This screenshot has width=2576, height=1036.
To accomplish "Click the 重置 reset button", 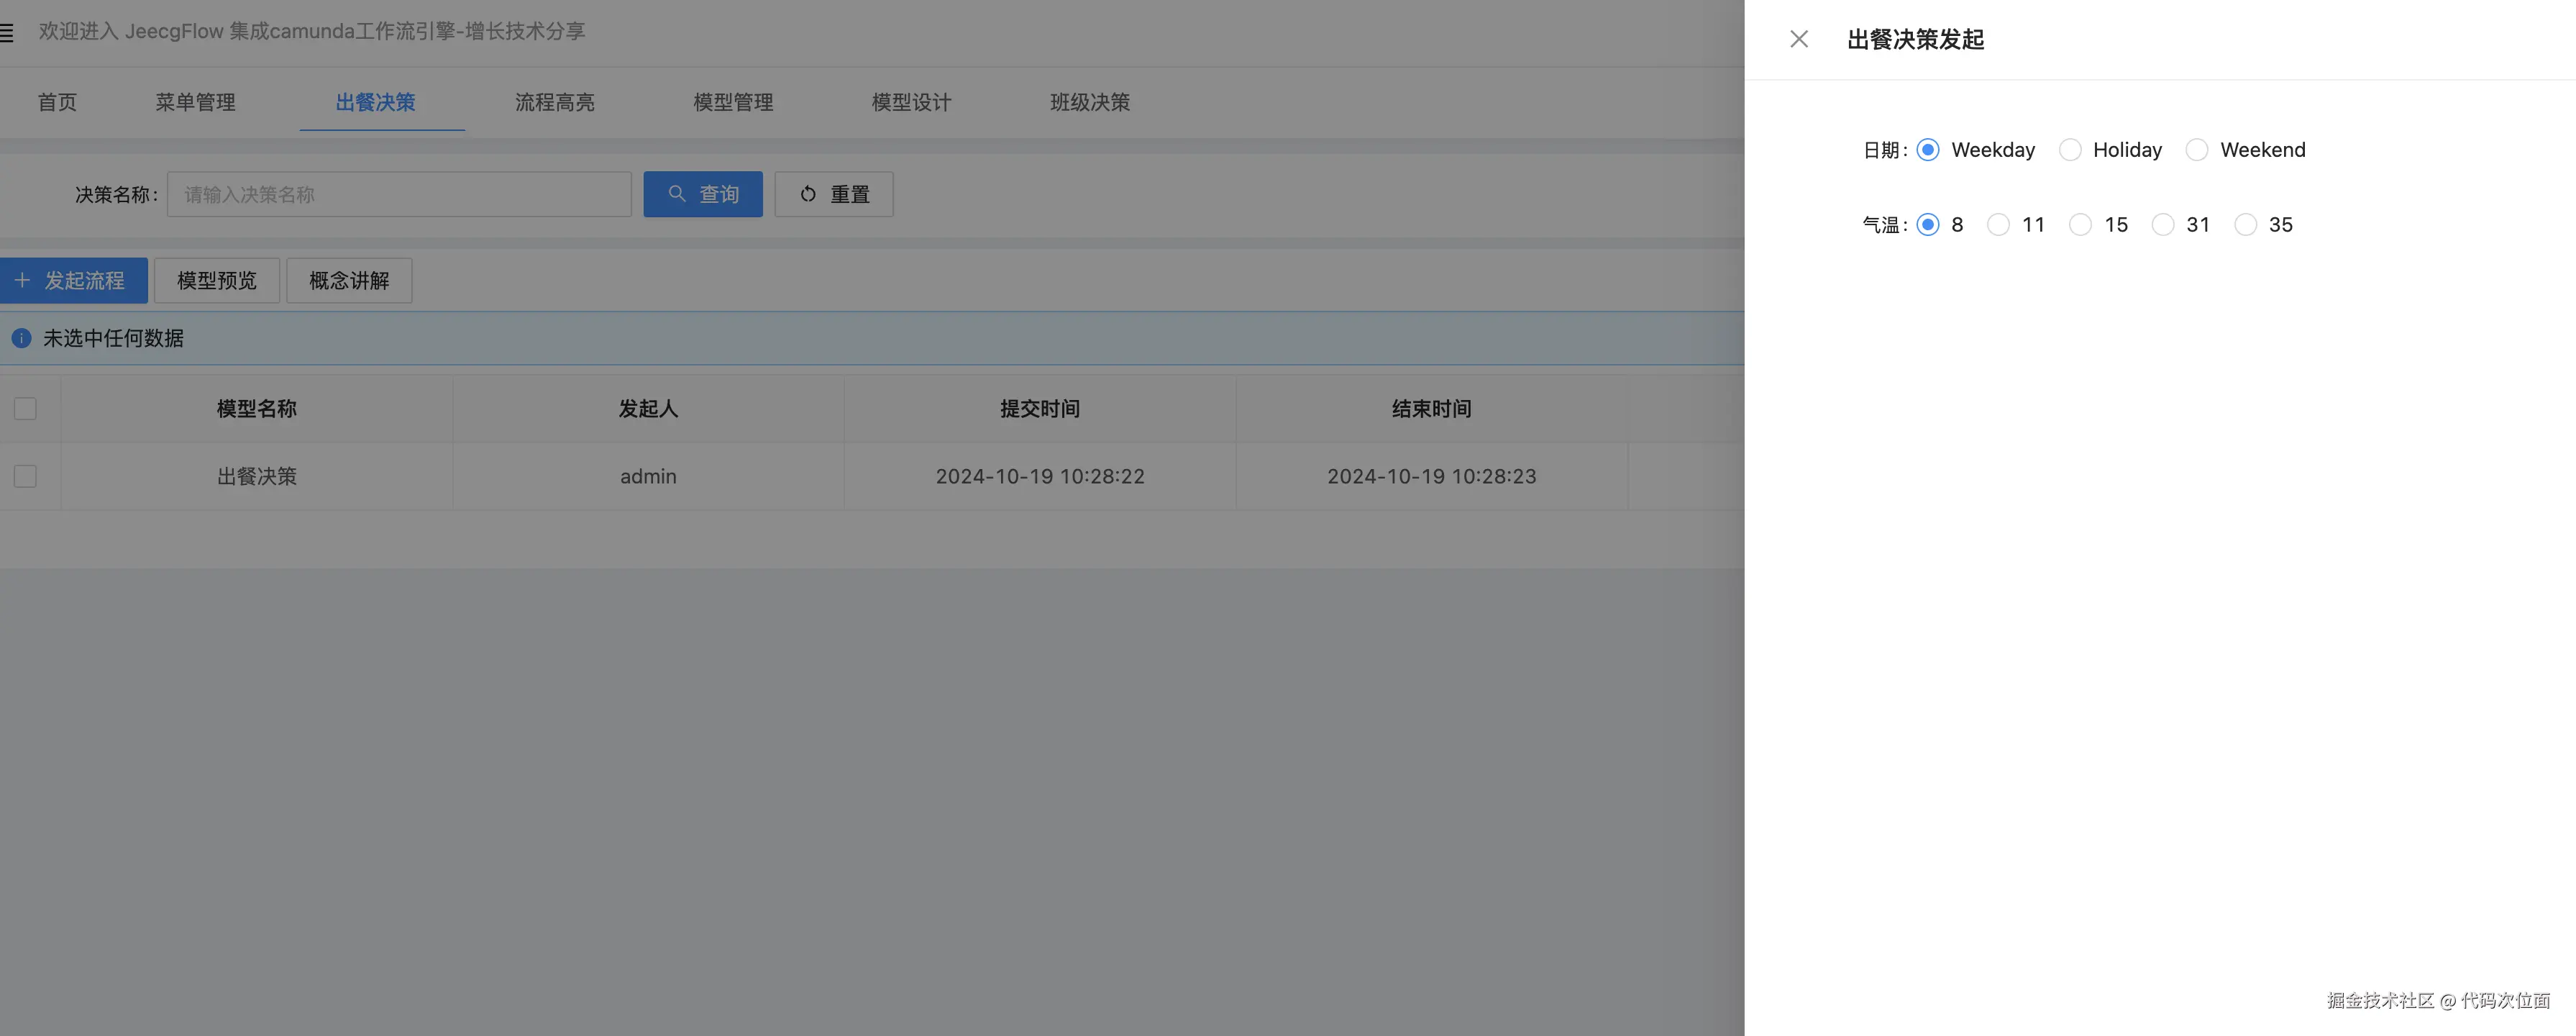I will coord(833,194).
